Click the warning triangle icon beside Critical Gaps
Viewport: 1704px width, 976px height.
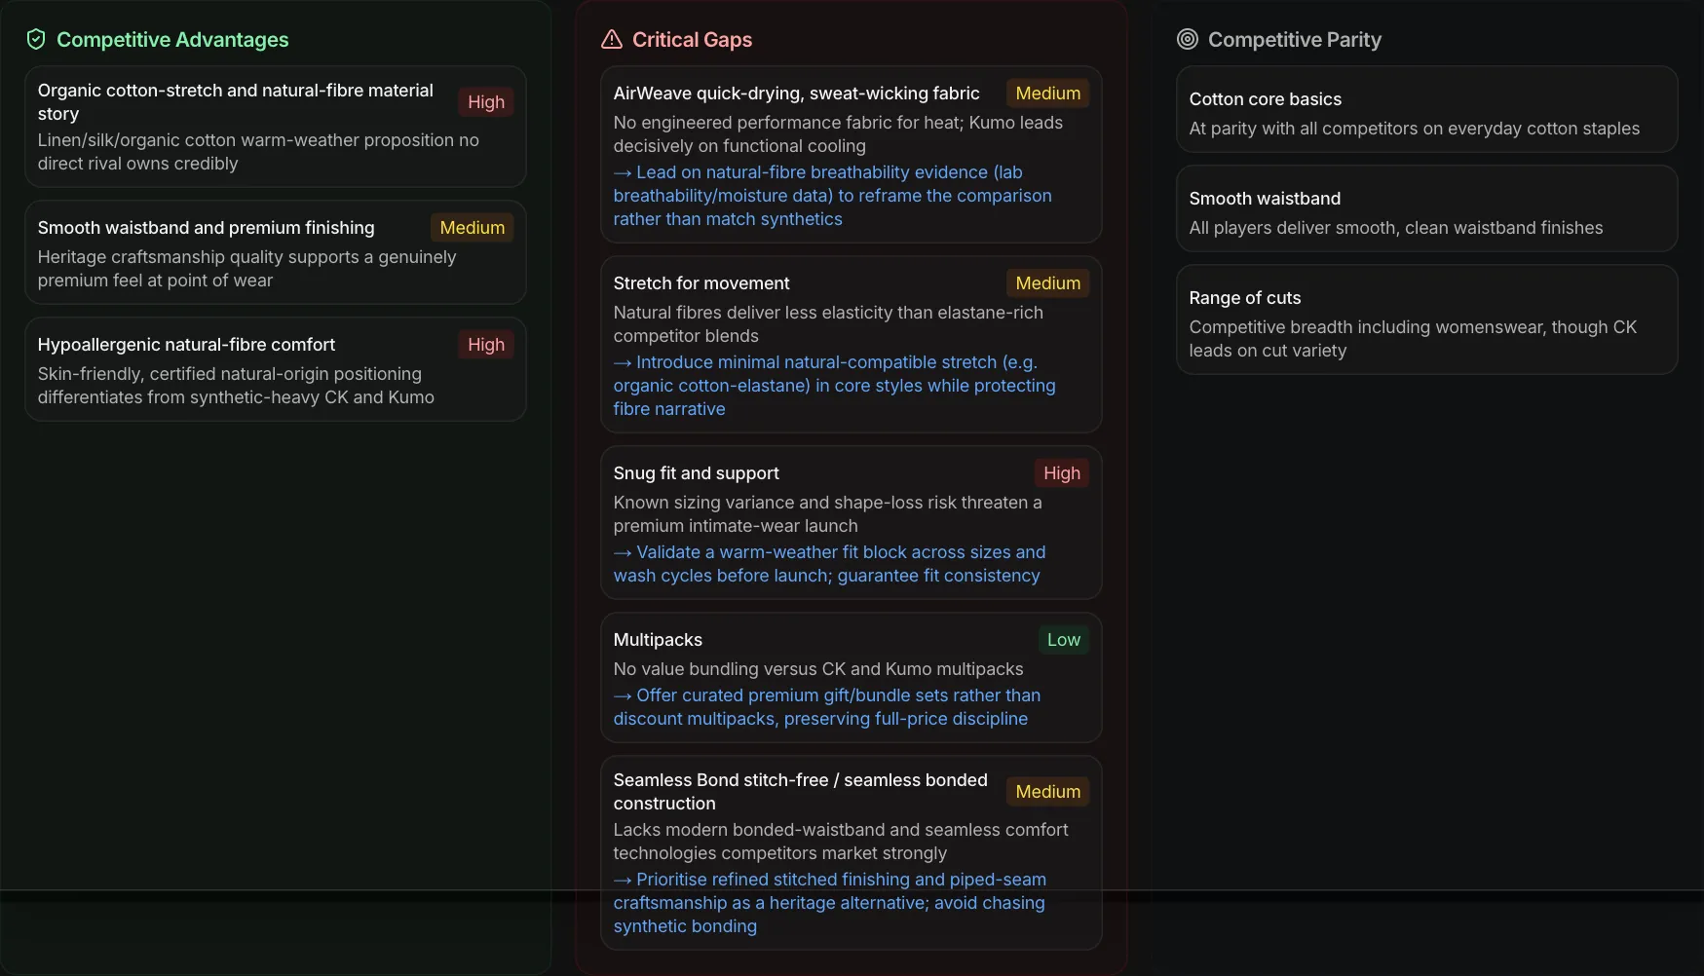612,39
